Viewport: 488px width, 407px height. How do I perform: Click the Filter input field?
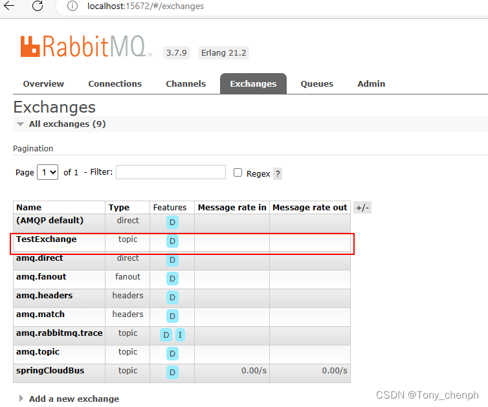(171, 172)
